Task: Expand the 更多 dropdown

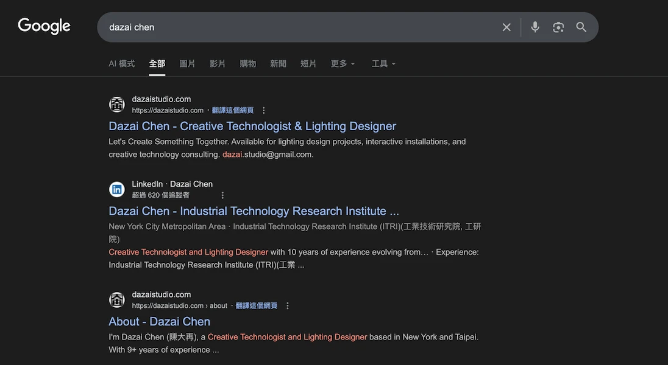Action: 343,64
